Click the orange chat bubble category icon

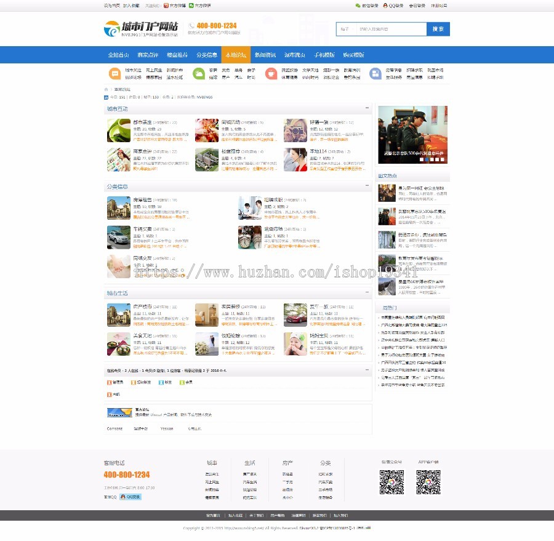[x=114, y=73]
